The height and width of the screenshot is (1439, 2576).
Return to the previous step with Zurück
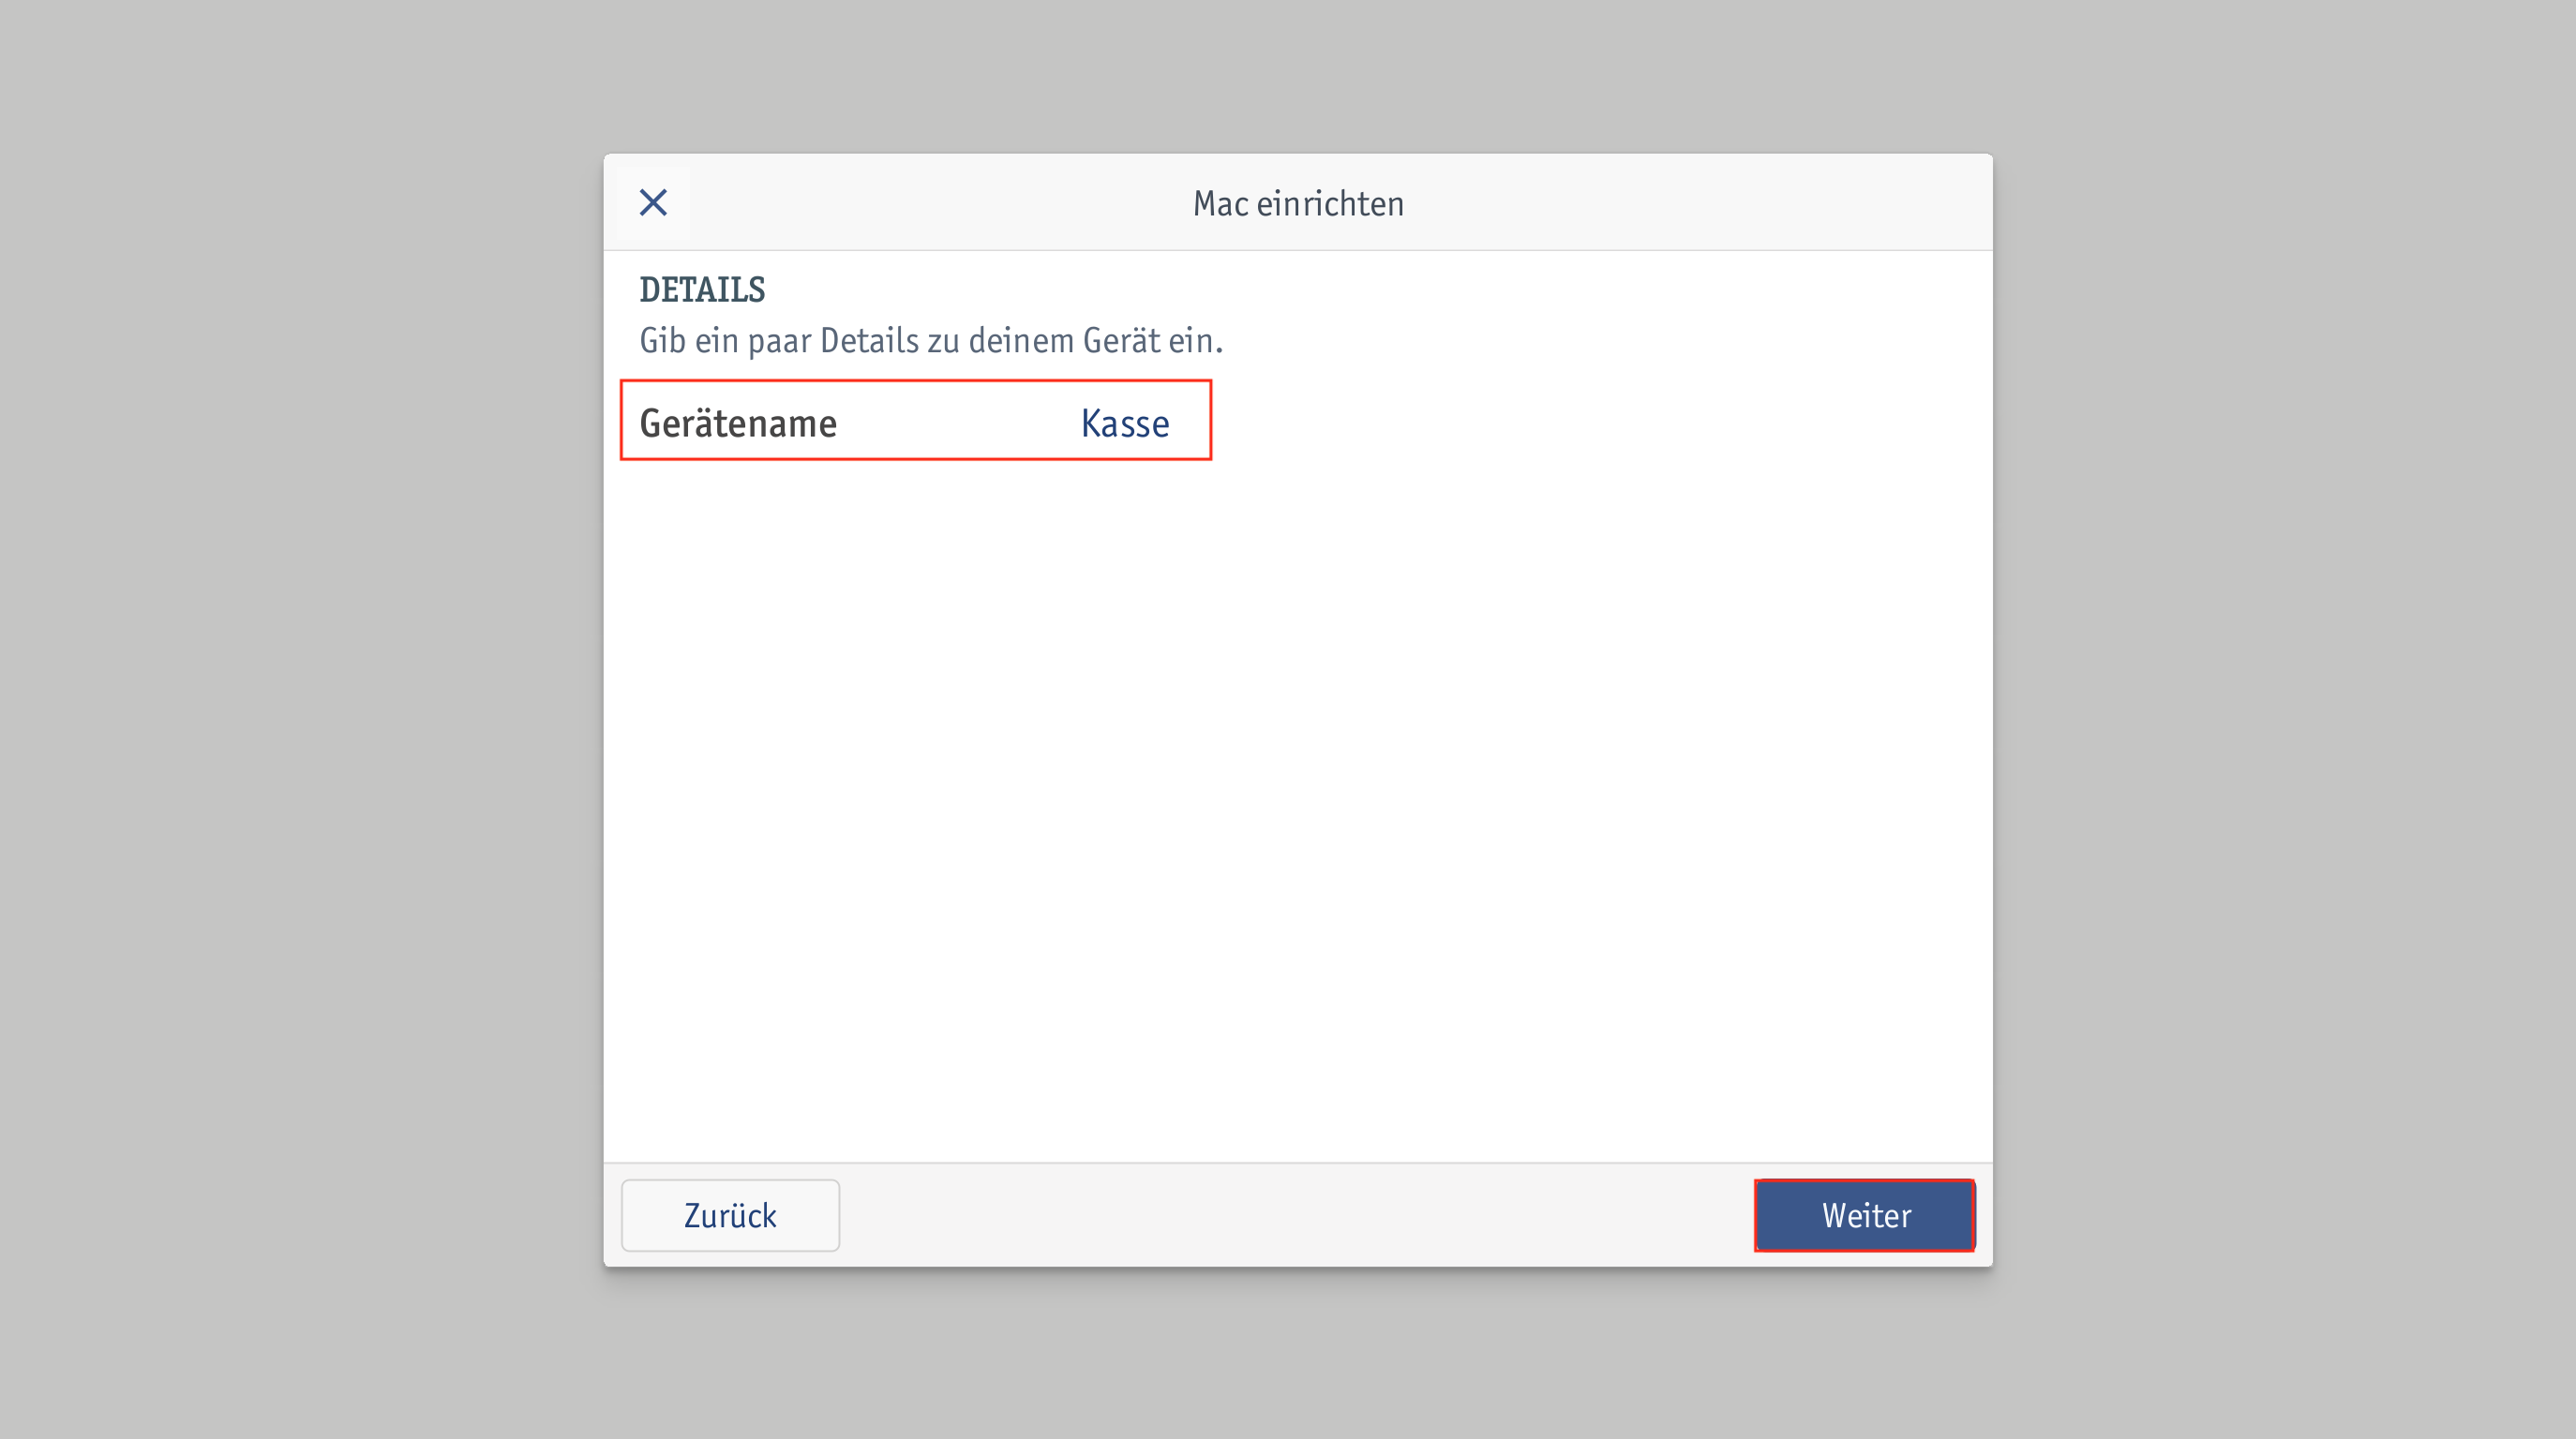(x=730, y=1215)
